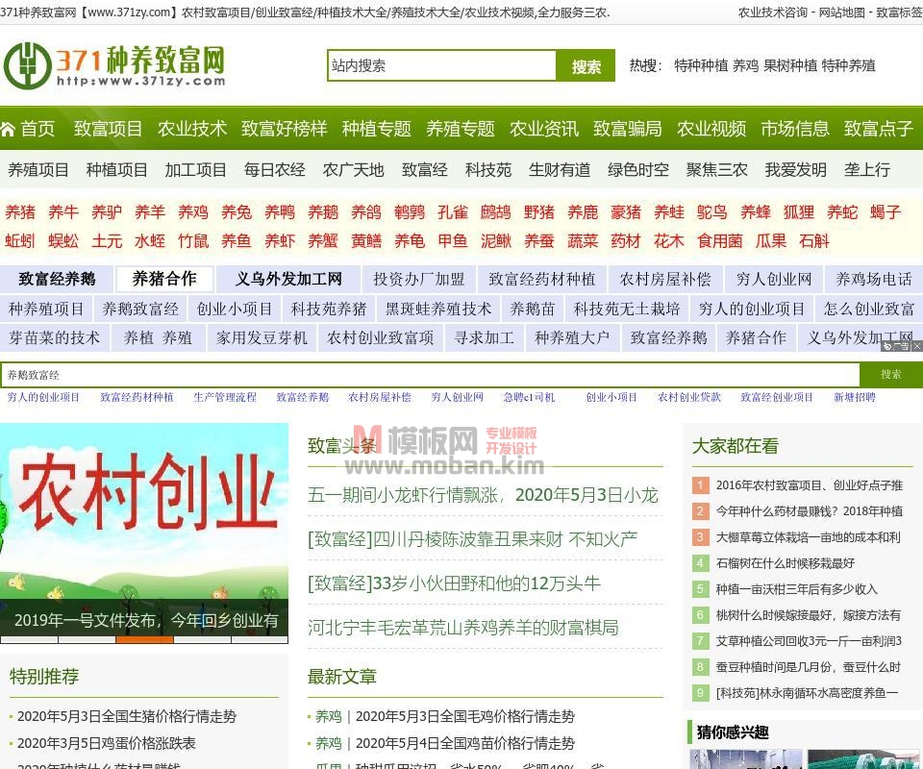The width and height of the screenshot is (923, 769).
Task: Click the 种养殖大户 ad link
Action: pyautogui.click(x=571, y=337)
